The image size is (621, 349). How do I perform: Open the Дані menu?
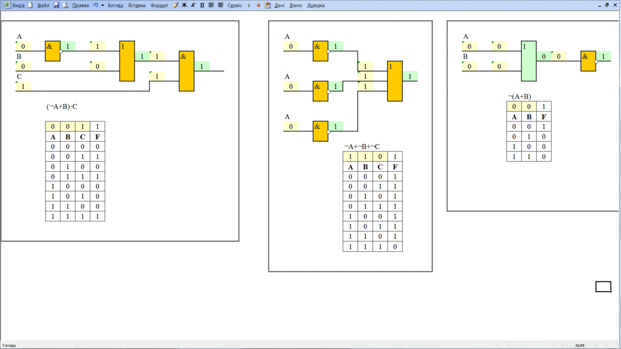tap(279, 5)
